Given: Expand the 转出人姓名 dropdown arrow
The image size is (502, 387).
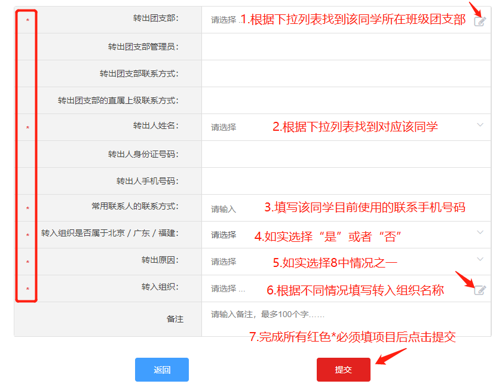Looking at the screenshot, I should (480, 125).
